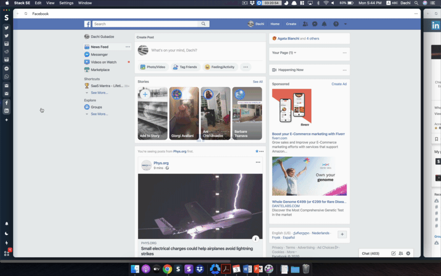Expand See More under Shortcuts

tap(99, 93)
